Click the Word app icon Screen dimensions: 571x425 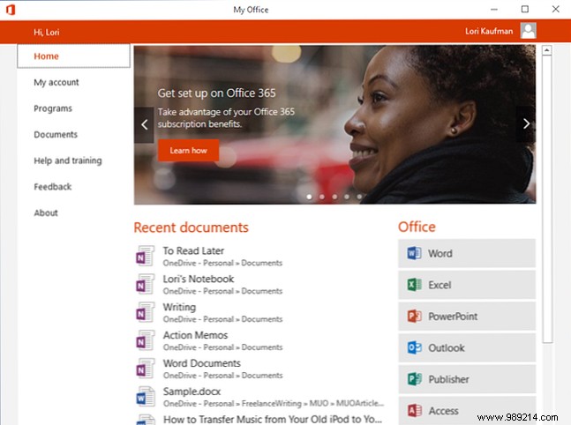[414, 253]
